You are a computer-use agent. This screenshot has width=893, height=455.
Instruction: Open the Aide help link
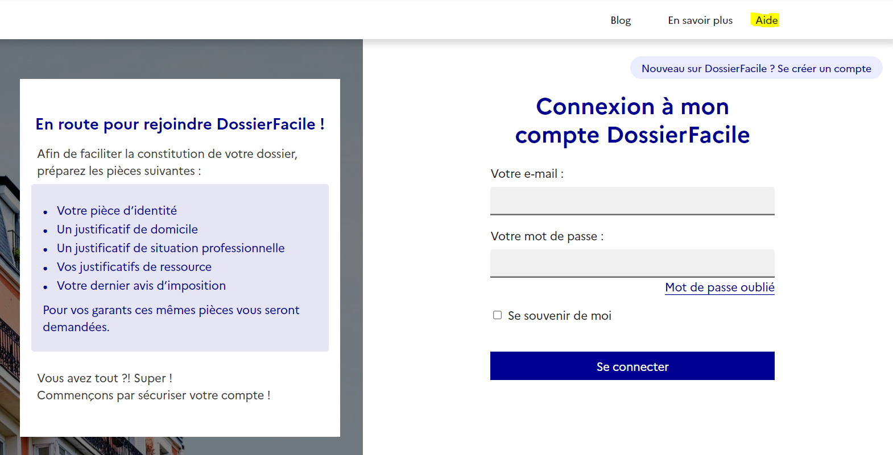tap(766, 20)
